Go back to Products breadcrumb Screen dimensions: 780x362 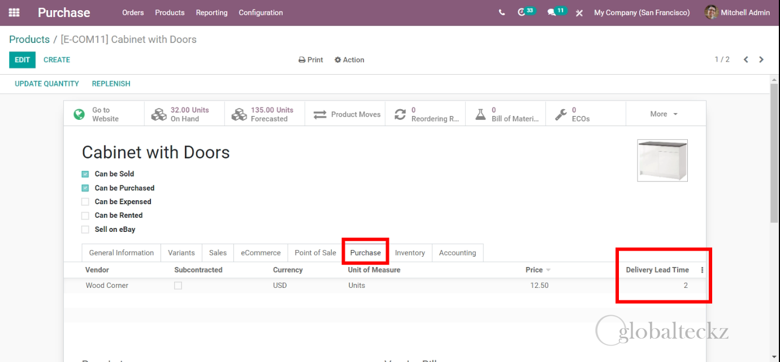pyautogui.click(x=29, y=39)
